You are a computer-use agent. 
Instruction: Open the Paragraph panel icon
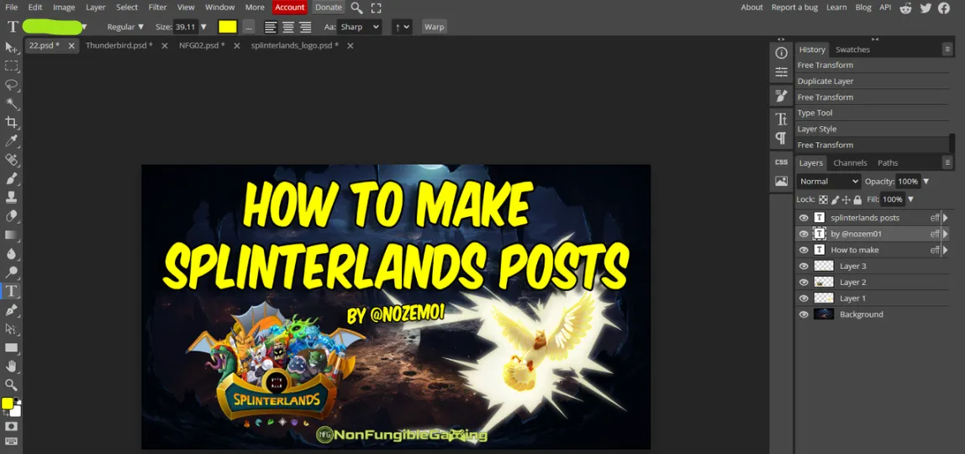781,138
